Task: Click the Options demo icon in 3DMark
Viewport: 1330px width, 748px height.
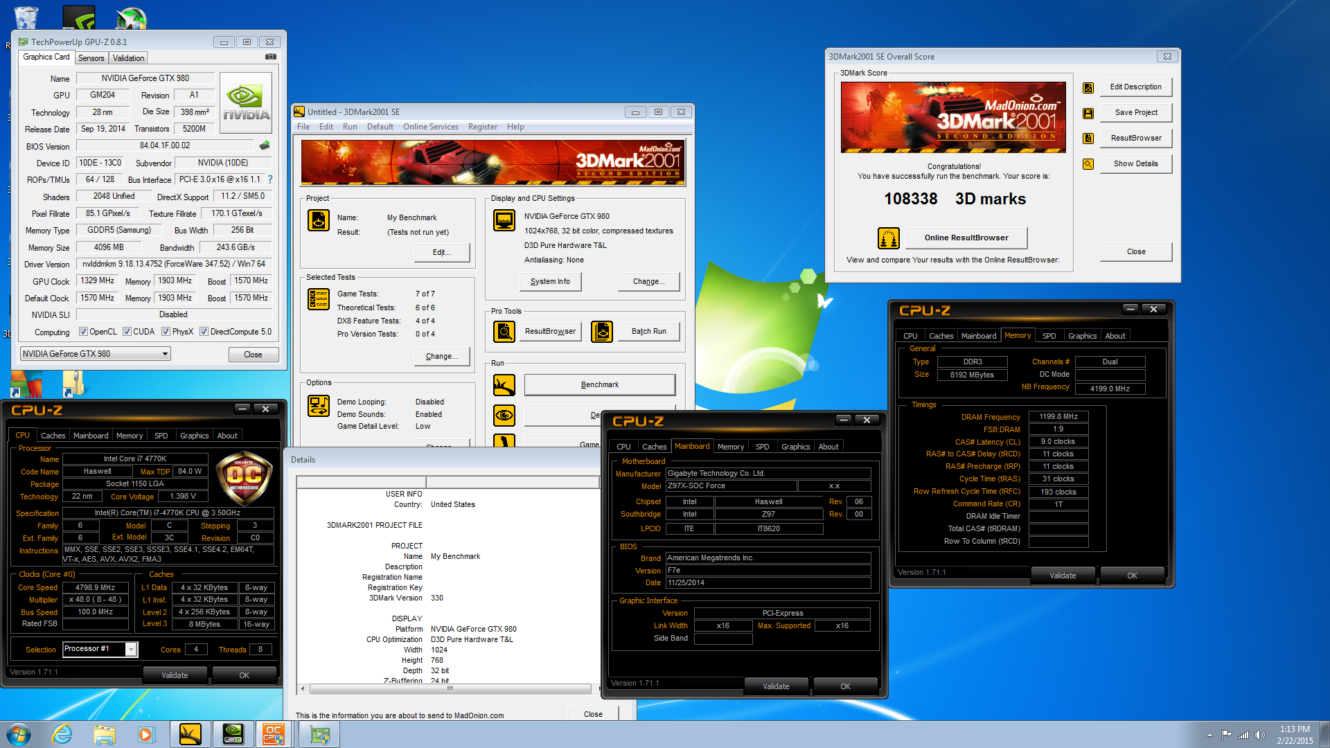Action: click(x=319, y=406)
